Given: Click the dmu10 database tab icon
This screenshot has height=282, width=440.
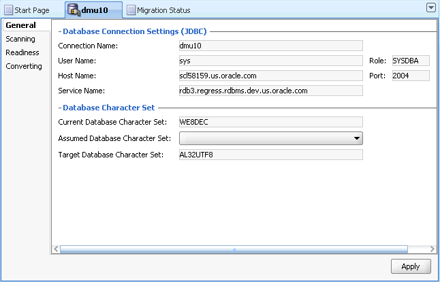Looking at the screenshot, I should point(72,10).
